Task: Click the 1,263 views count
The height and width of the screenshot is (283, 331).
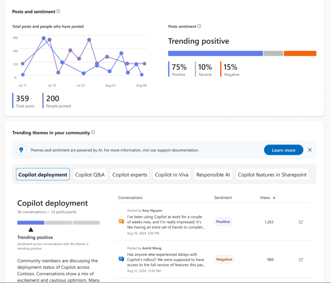Action: point(269,222)
